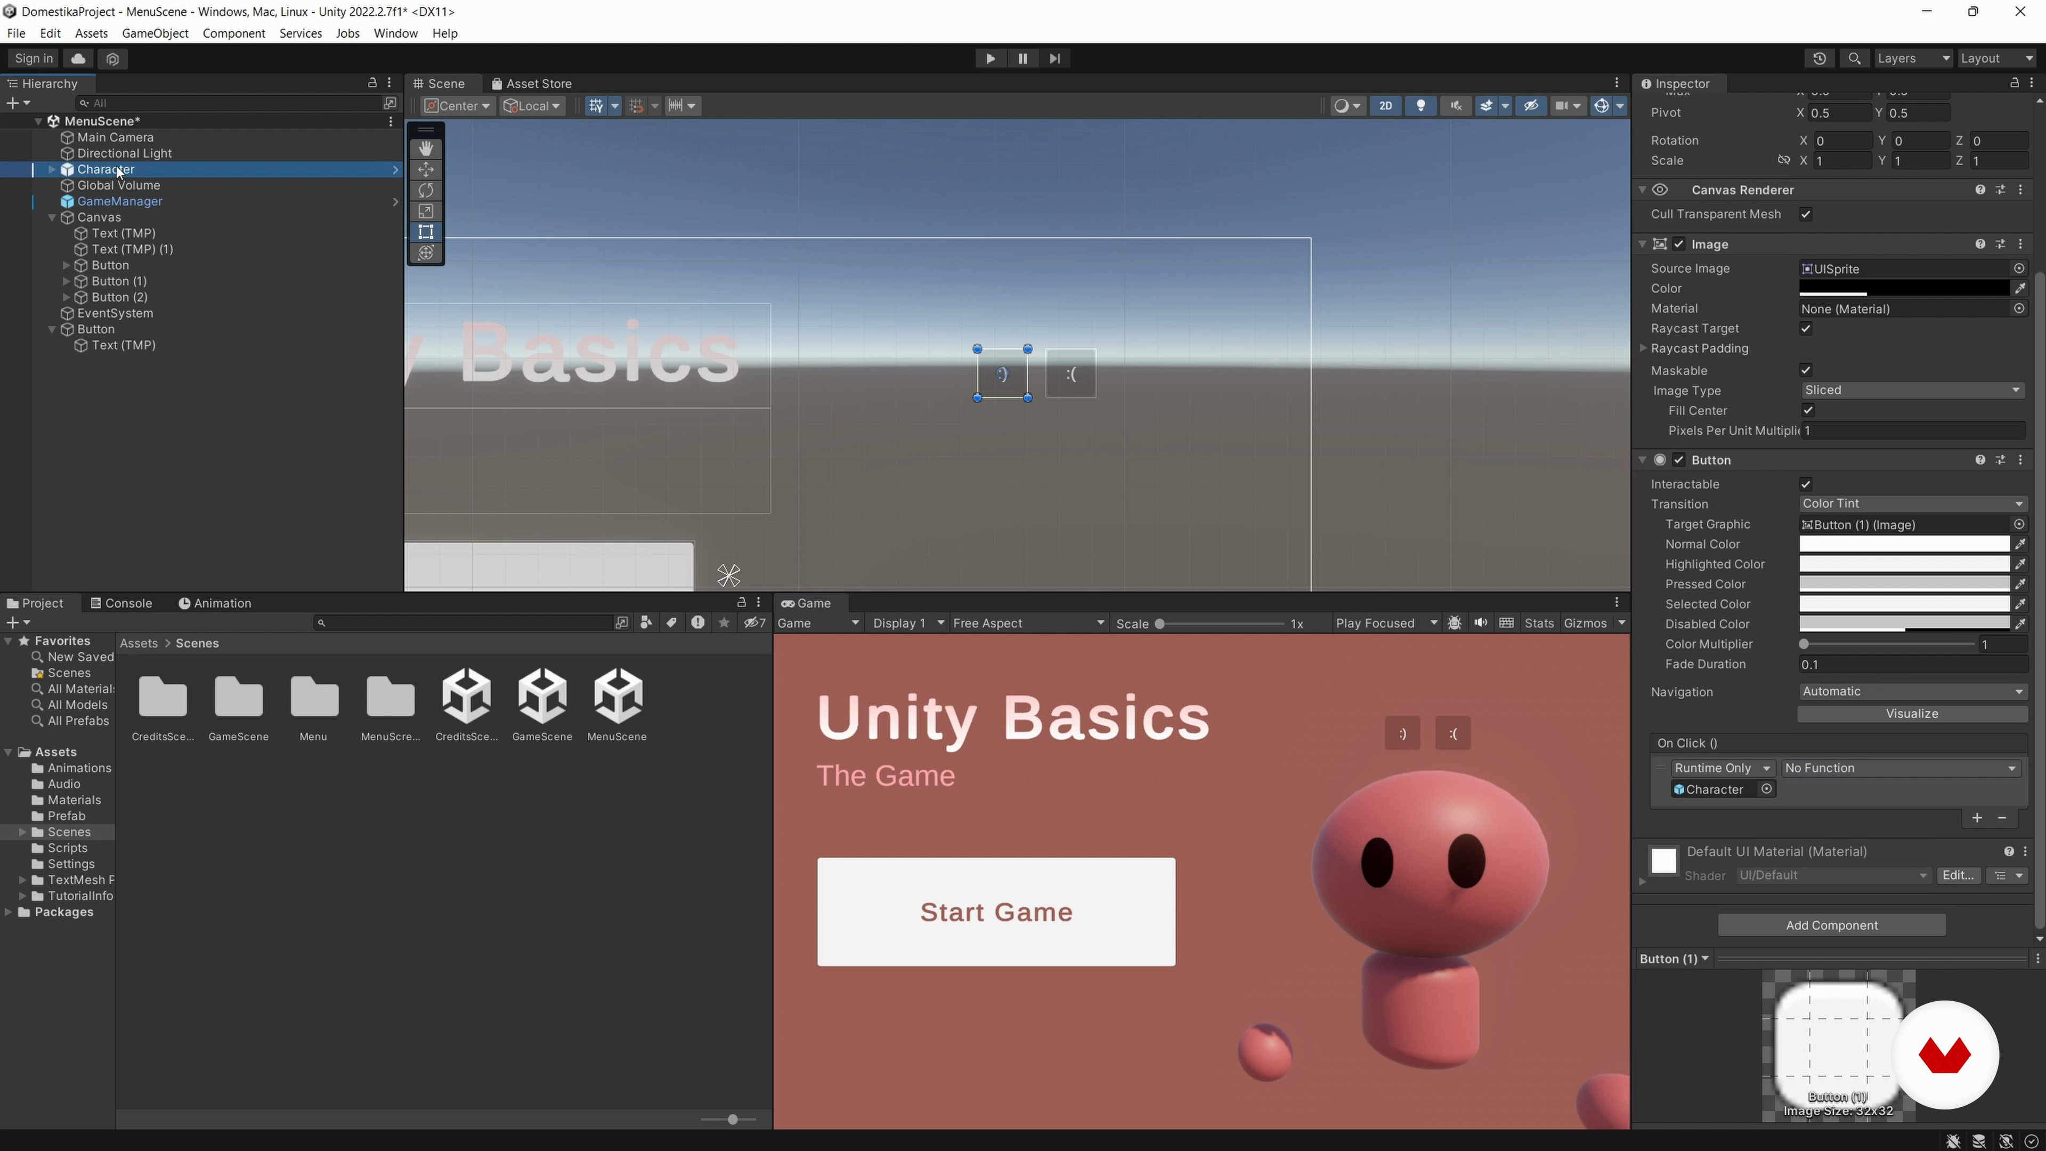Click the Play button in toolbar
Screen dimensions: 2046x1151
point(989,58)
